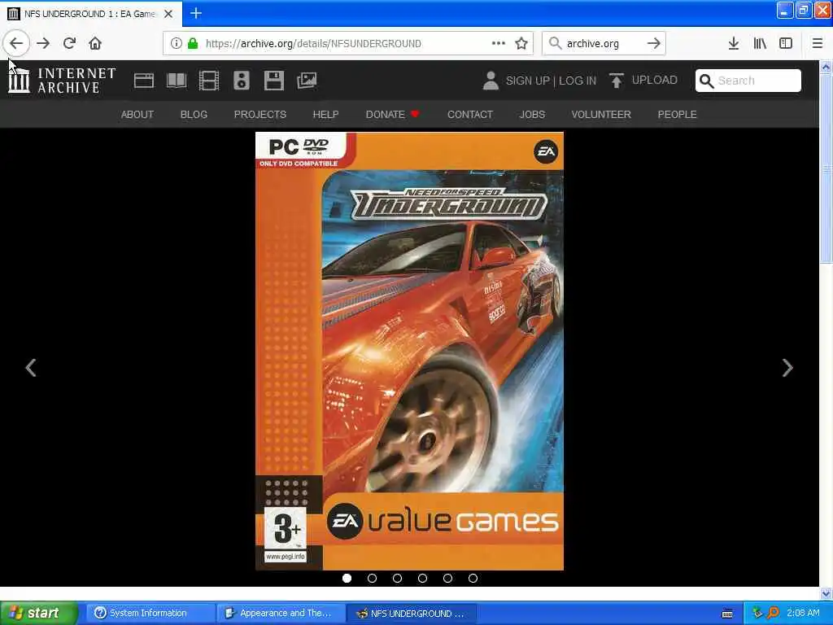This screenshot has width=833, height=625.
Task: Select the third carousel dot
Action: tap(397, 578)
